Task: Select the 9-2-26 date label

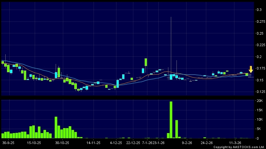Action: [x=187, y=143]
